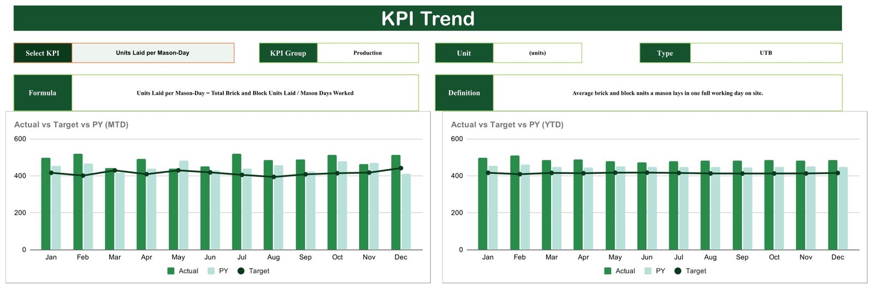Image resolution: width=873 pixels, height=289 pixels.
Task: Click the Mar Target point in the MTD chart
Action: point(115,171)
